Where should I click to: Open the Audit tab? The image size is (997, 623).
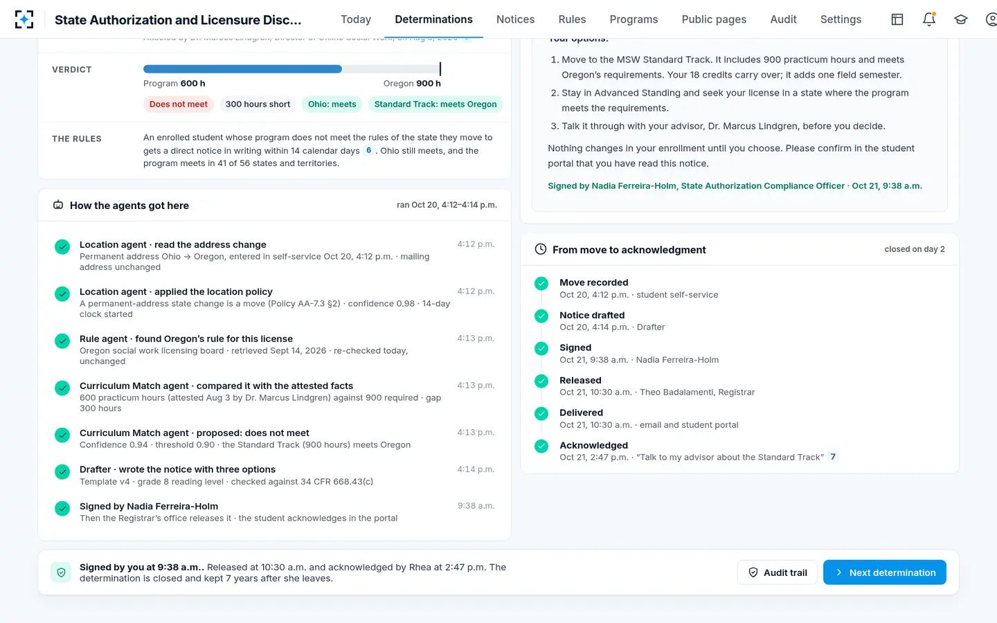pyautogui.click(x=783, y=19)
